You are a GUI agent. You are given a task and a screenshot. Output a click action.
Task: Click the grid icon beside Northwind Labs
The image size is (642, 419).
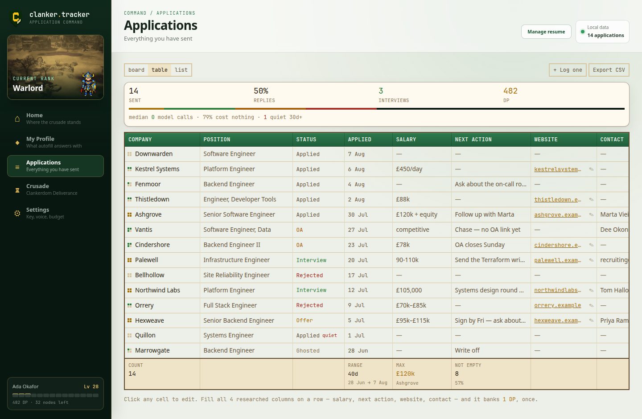130,291
